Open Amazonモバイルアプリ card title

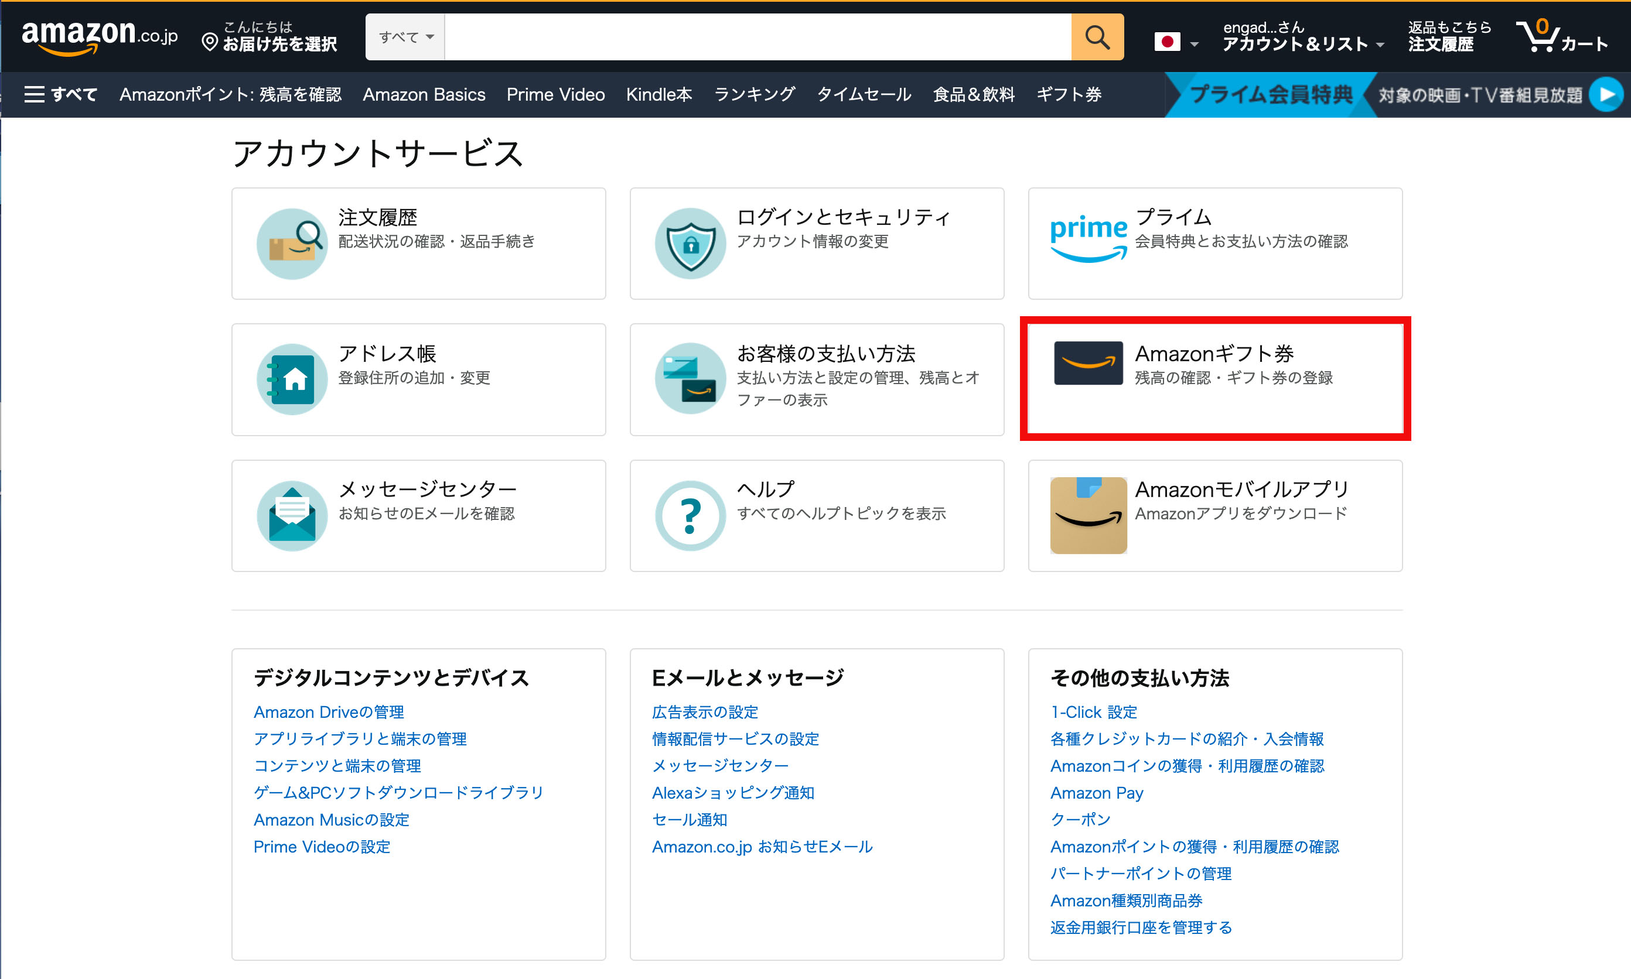pyautogui.click(x=1241, y=489)
